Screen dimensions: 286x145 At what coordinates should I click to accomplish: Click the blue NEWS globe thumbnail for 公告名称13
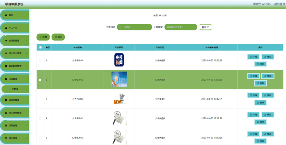[x=119, y=79]
